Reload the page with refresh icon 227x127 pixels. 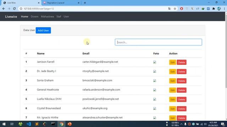coord(14,8)
